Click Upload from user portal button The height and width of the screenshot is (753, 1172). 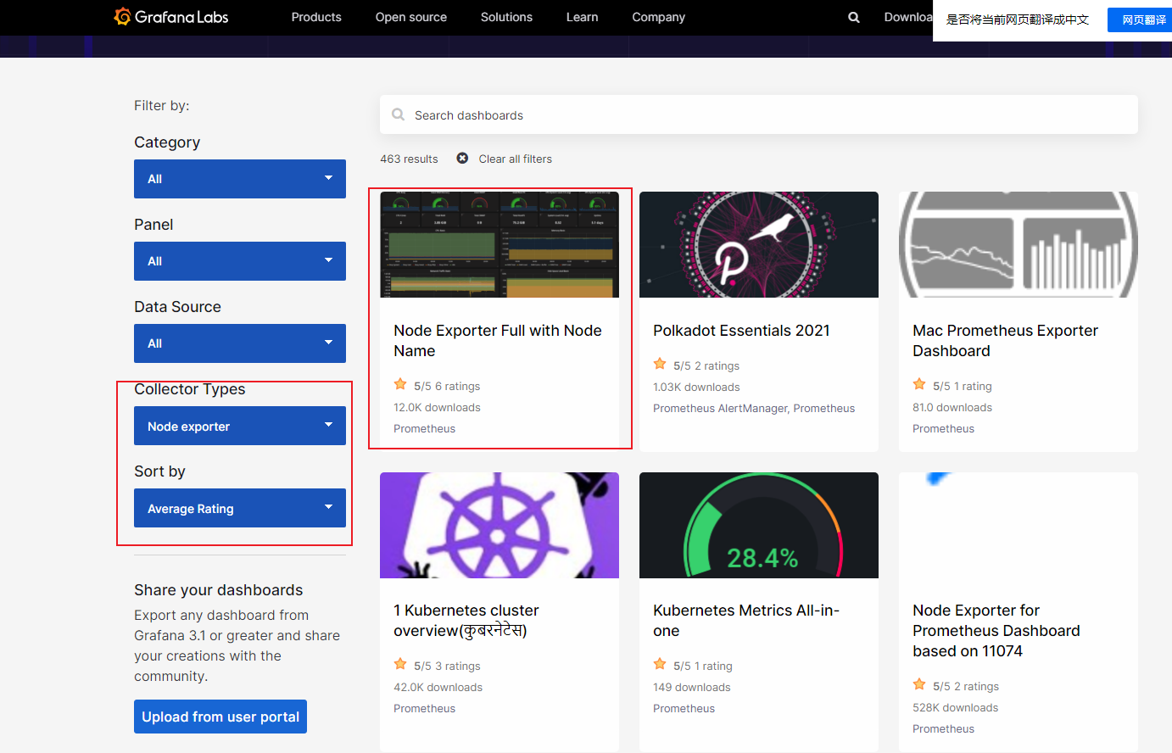coord(220,717)
